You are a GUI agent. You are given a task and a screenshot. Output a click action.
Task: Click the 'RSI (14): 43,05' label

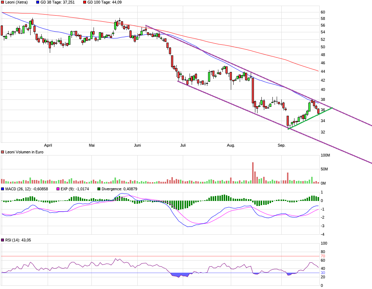18,240
